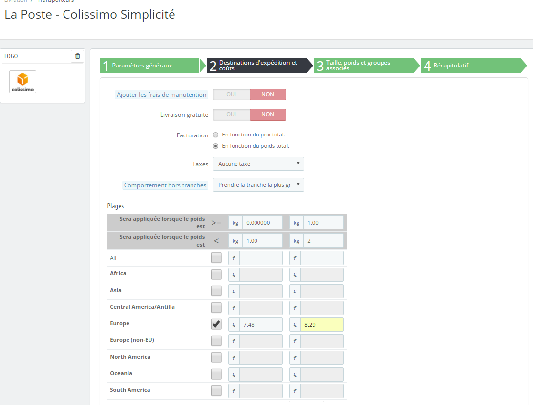Select billing En fonction du prix total
This screenshot has height=405, width=533.
click(215, 135)
